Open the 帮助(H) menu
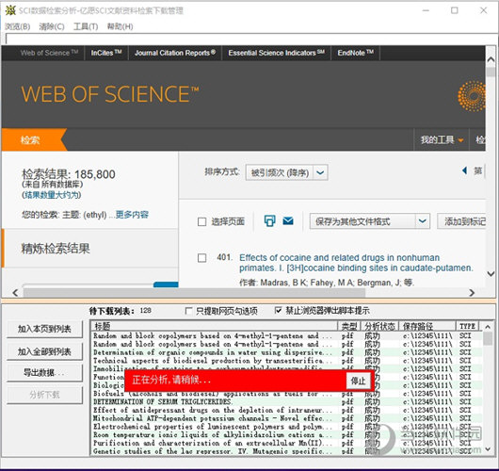499x471 pixels. pos(120,26)
